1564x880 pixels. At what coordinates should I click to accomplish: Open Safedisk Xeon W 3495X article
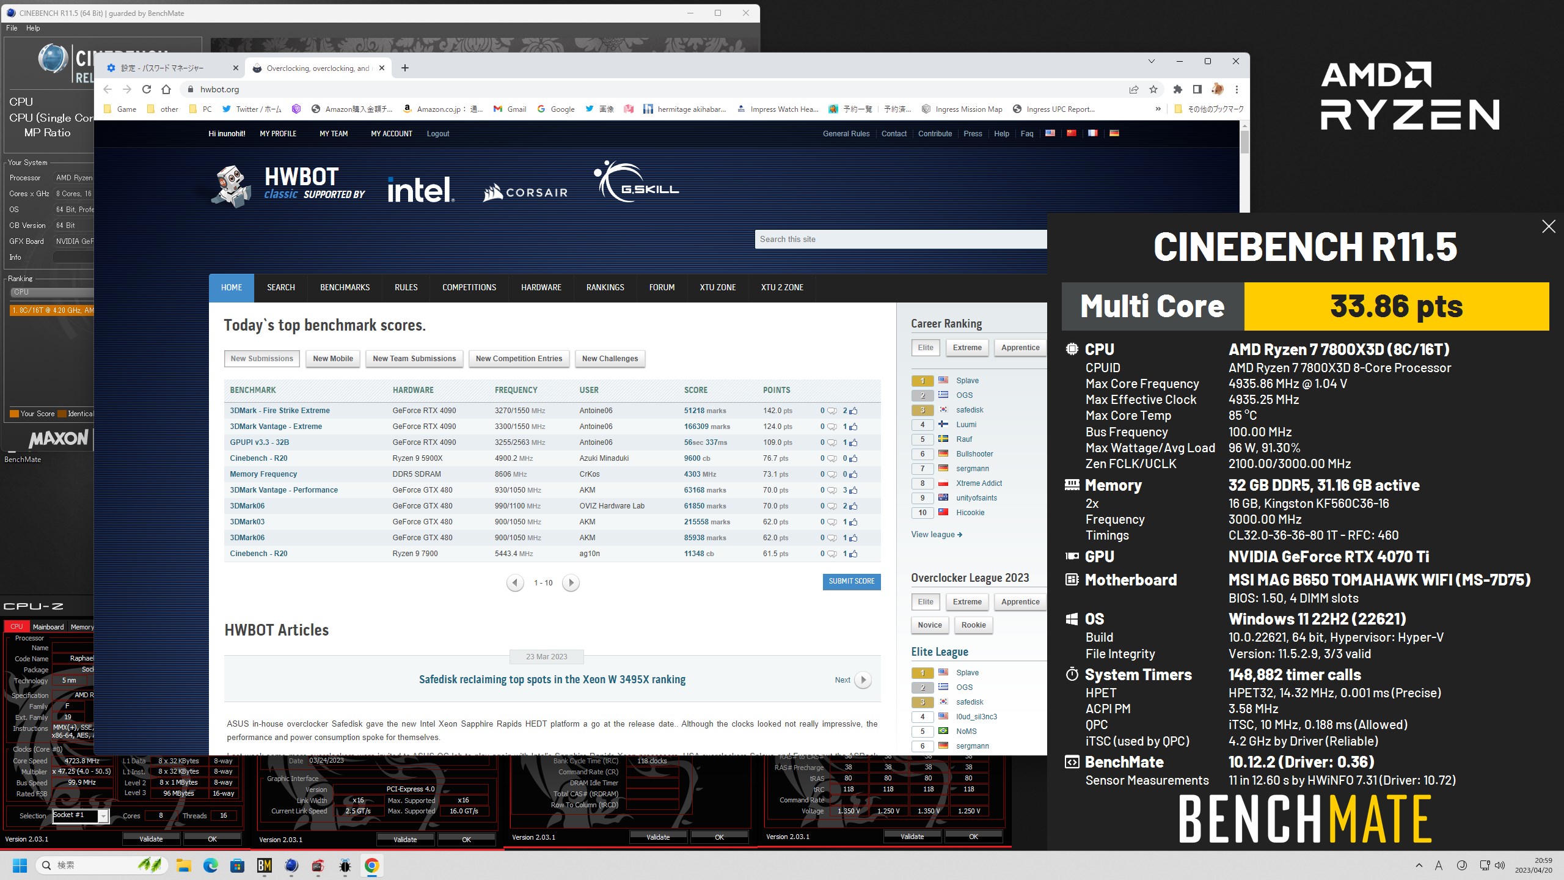point(552,680)
